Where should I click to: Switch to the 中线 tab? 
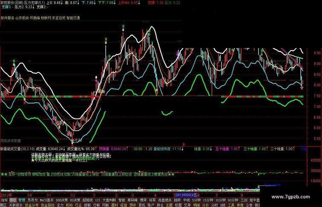coord(186,200)
